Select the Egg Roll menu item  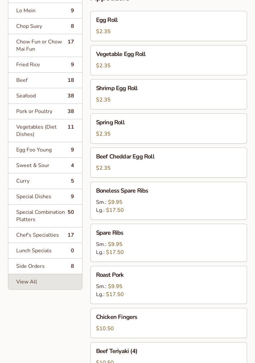click(x=169, y=26)
